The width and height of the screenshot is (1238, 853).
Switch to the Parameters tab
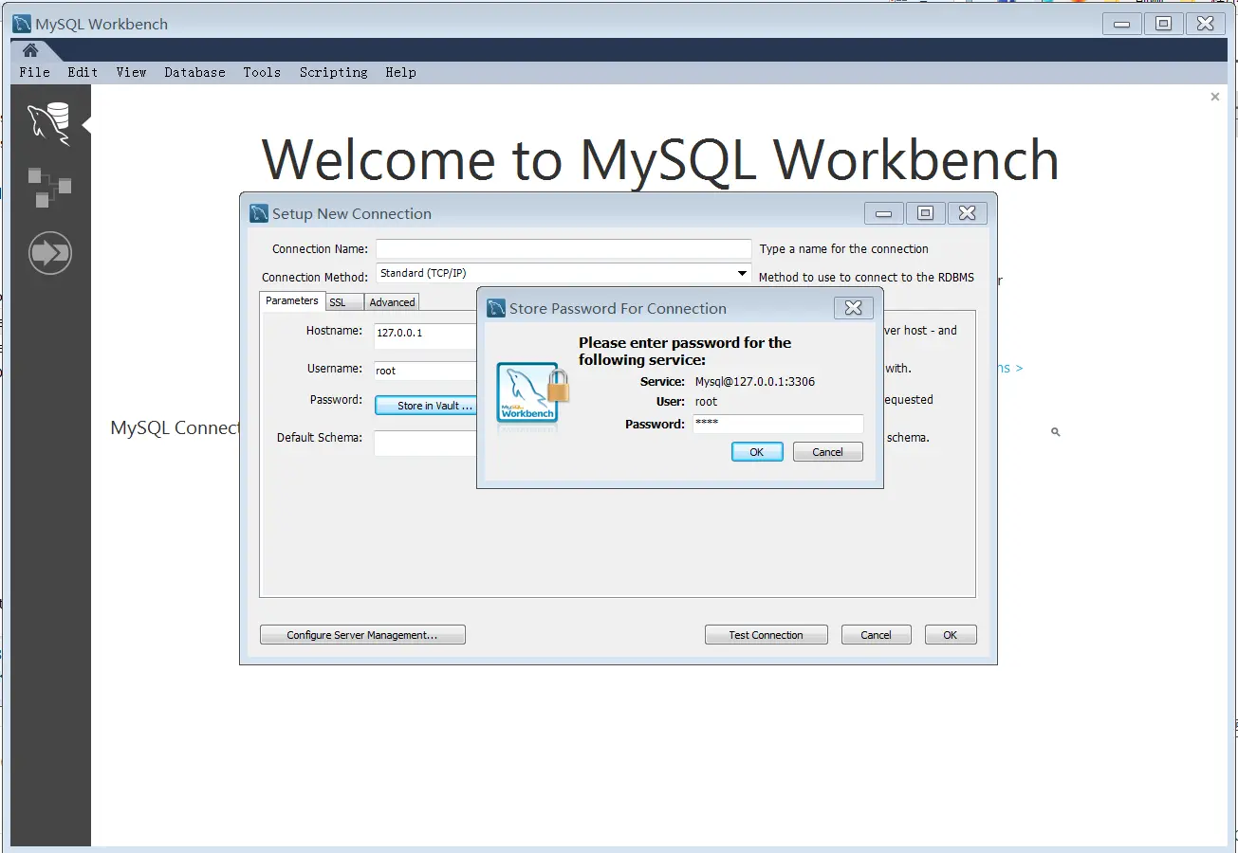pyautogui.click(x=292, y=300)
